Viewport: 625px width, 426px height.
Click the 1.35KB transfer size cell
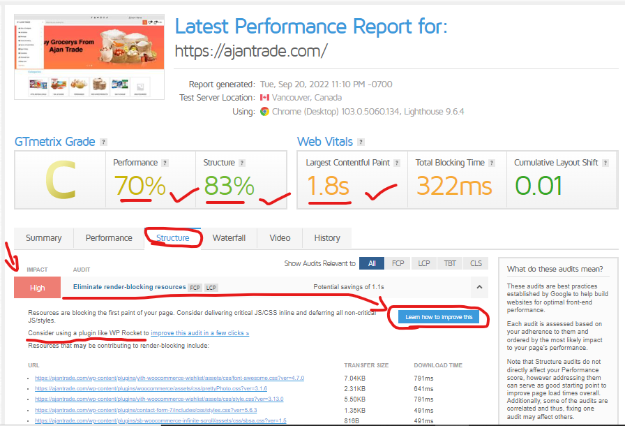tap(355, 411)
